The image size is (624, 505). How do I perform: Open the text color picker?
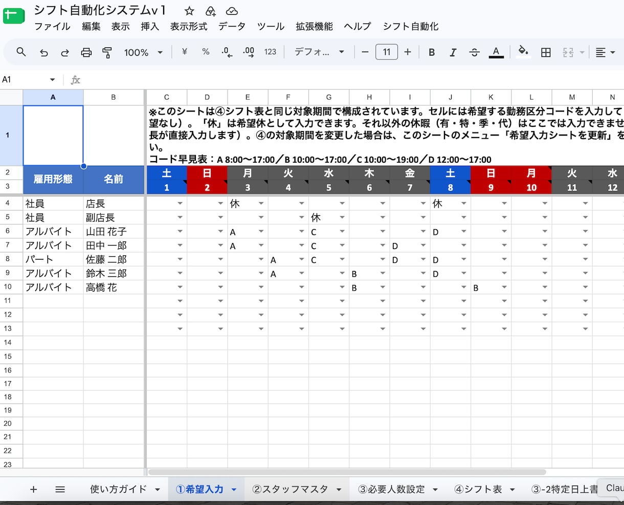tap(496, 52)
